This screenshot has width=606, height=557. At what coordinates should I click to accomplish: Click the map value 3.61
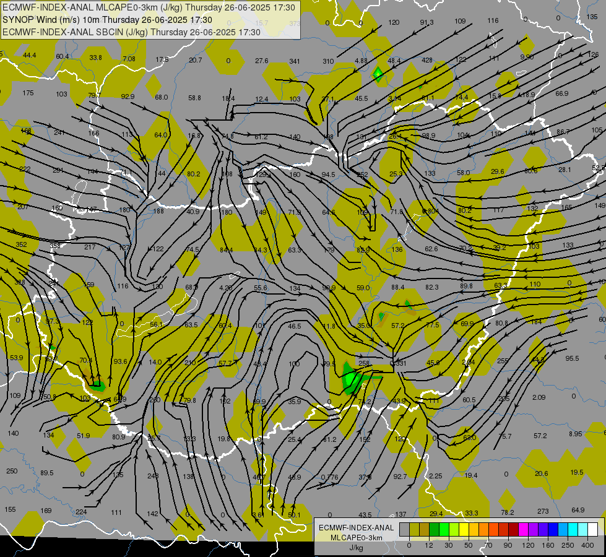click(x=258, y=515)
